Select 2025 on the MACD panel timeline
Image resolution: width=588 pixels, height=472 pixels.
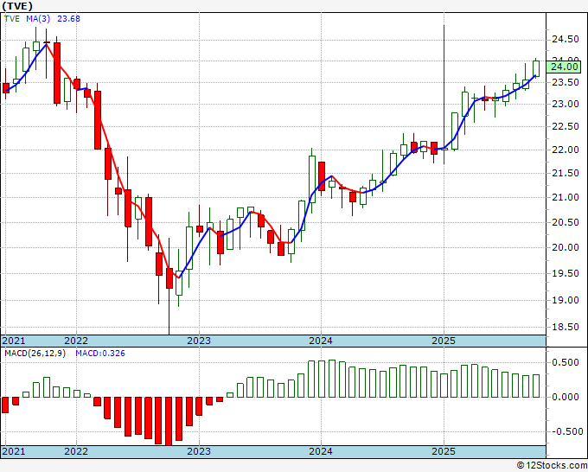pyautogui.click(x=444, y=451)
